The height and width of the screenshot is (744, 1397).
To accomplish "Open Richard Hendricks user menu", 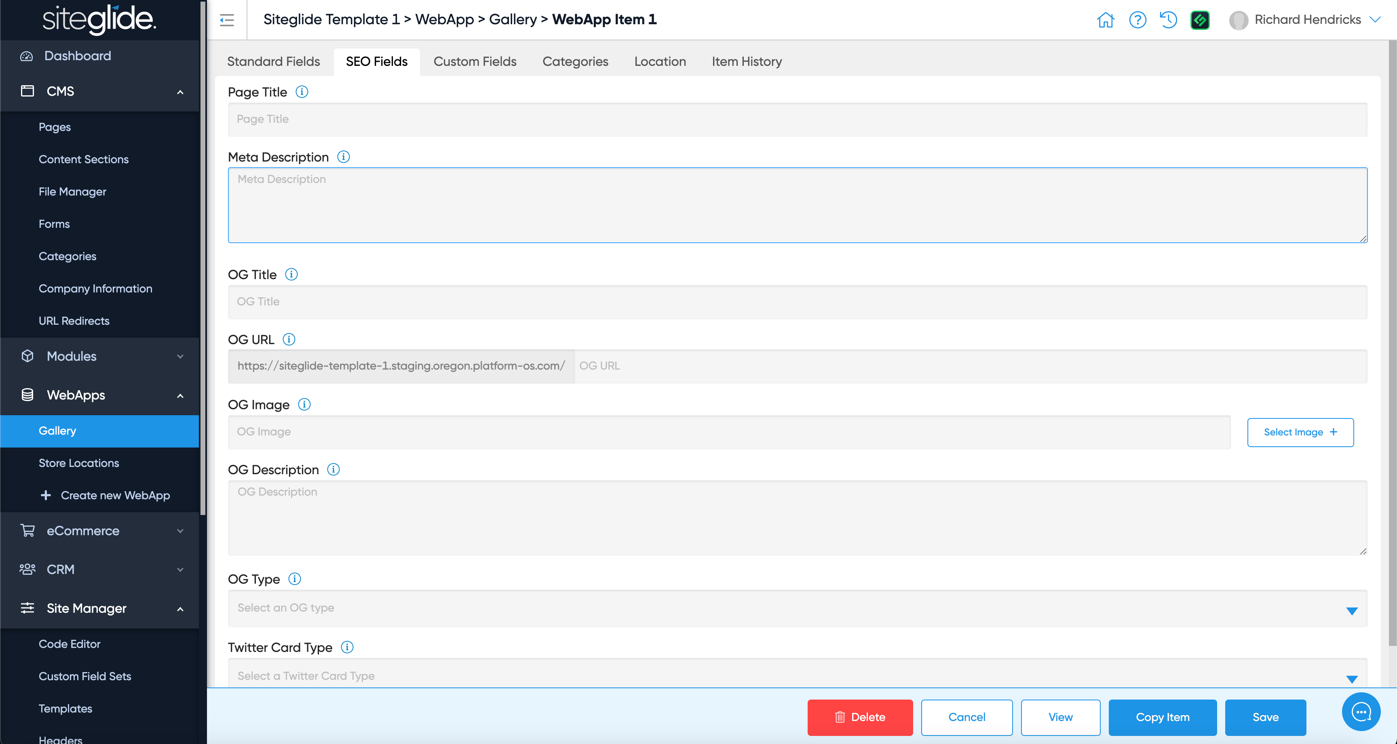I will pyautogui.click(x=1306, y=20).
